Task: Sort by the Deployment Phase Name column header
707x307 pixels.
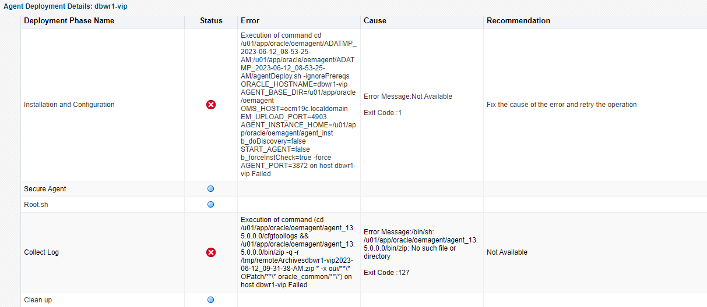Action: pyautogui.click(x=69, y=20)
